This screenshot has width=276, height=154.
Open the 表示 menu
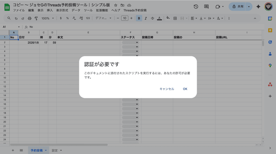[x=40, y=10]
